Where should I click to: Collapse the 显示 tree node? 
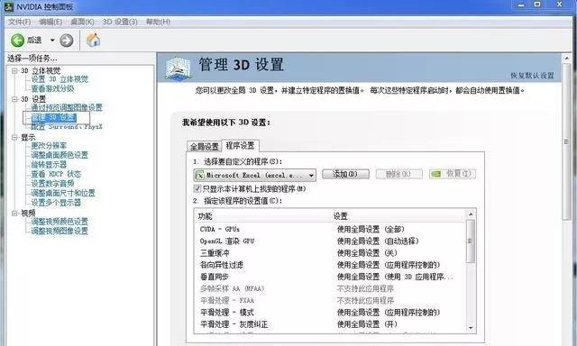pos(14,137)
